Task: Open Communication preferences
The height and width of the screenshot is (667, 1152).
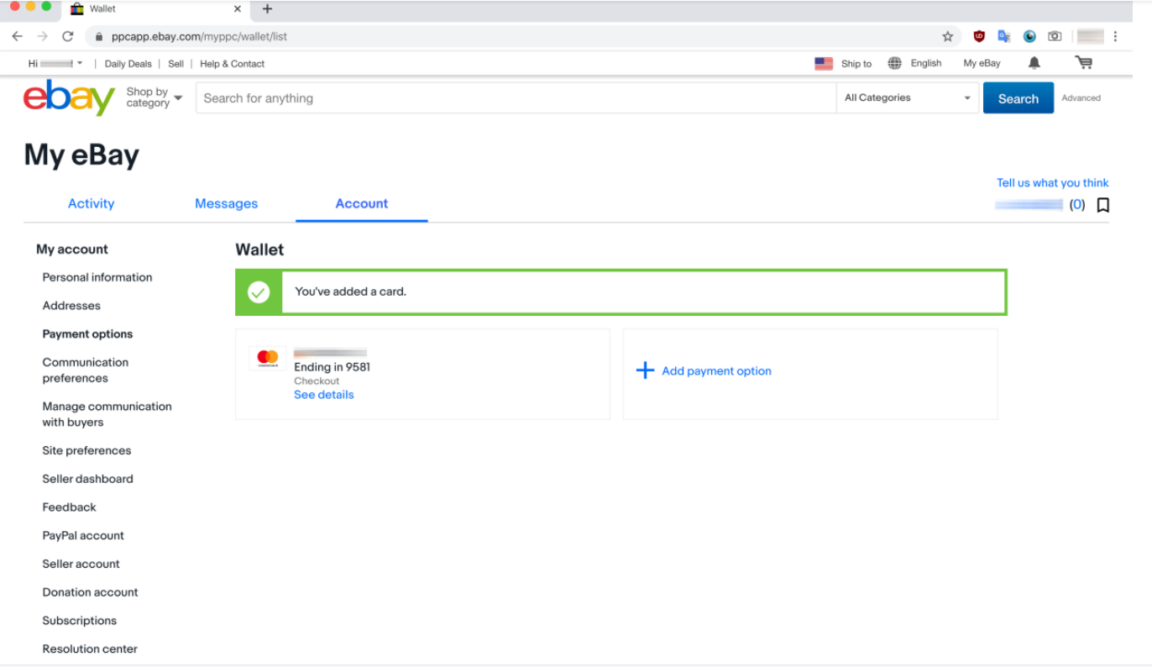Action: [86, 370]
